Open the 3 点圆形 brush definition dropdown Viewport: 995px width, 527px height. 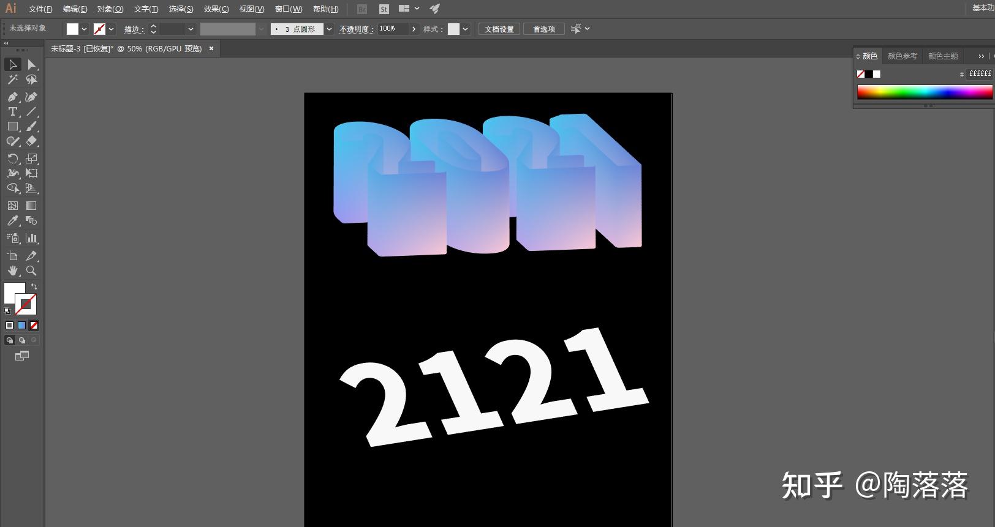pyautogui.click(x=330, y=29)
